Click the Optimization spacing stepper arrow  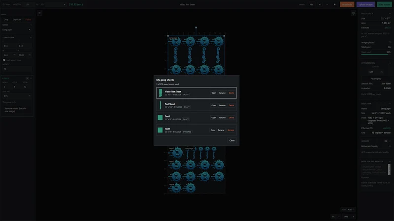(x=381, y=72)
